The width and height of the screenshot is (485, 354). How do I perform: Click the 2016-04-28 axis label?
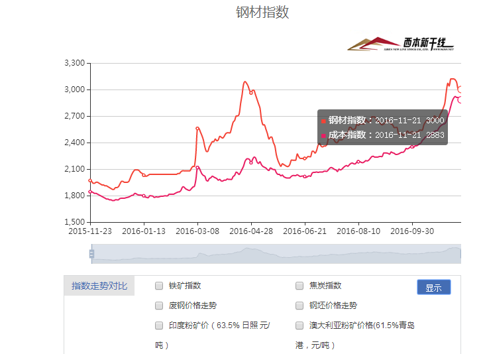click(251, 231)
